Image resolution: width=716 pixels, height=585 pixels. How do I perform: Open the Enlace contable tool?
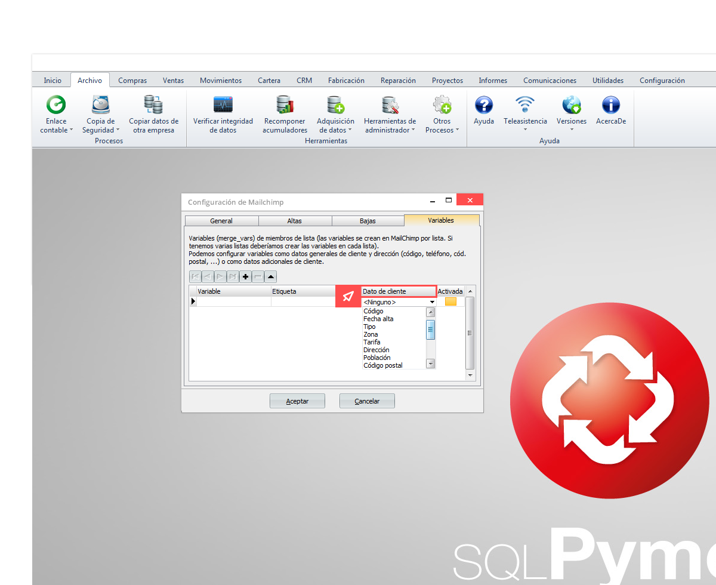pyautogui.click(x=56, y=106)
